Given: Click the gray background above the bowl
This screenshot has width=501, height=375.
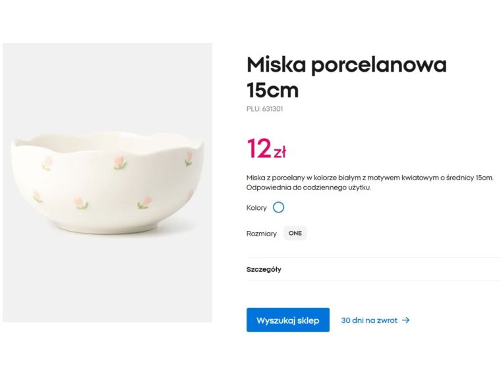Looking at the screenshot, I should 107,79.
